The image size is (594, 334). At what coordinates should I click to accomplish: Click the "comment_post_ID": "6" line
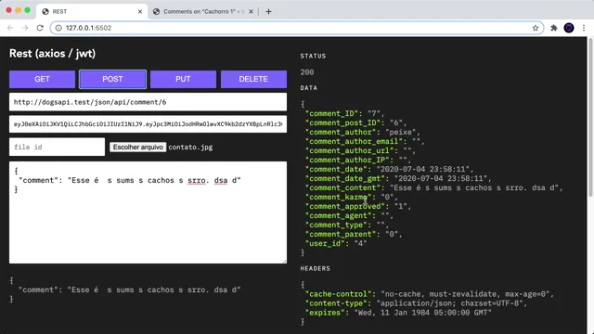[355, 122]
